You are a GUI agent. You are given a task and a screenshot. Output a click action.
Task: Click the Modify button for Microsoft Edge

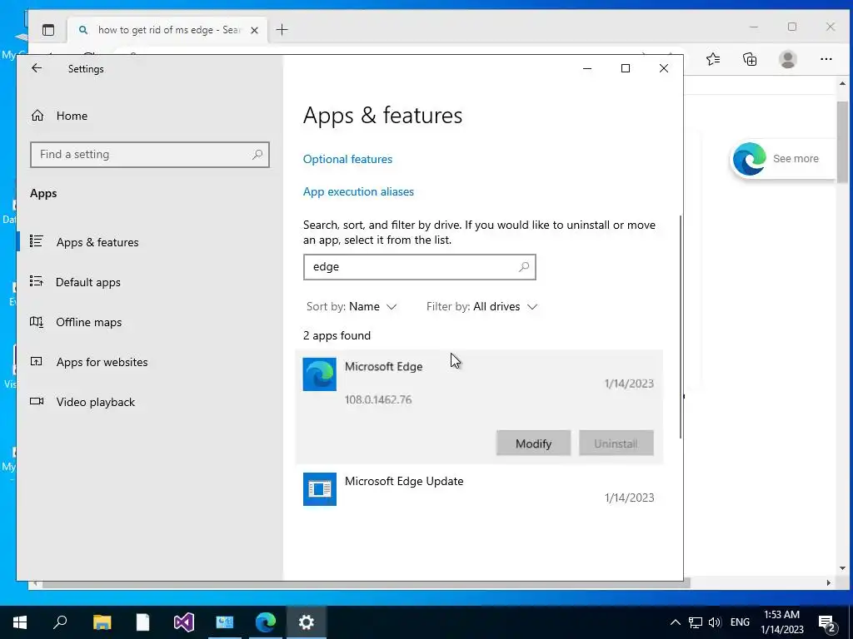533,443
